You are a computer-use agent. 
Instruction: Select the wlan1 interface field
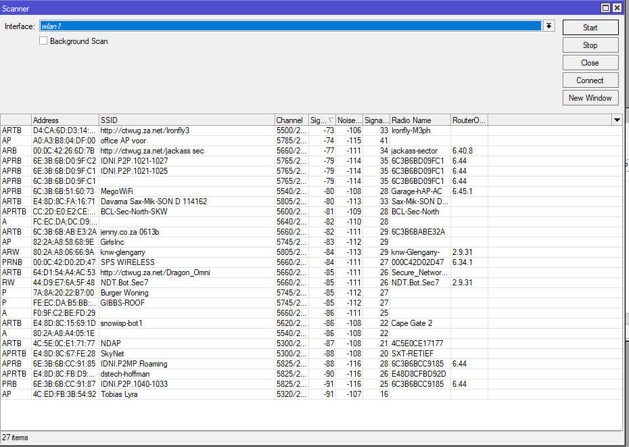click(x=290, y=26)
